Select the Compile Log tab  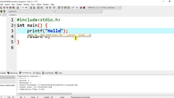tap(25, 73)
